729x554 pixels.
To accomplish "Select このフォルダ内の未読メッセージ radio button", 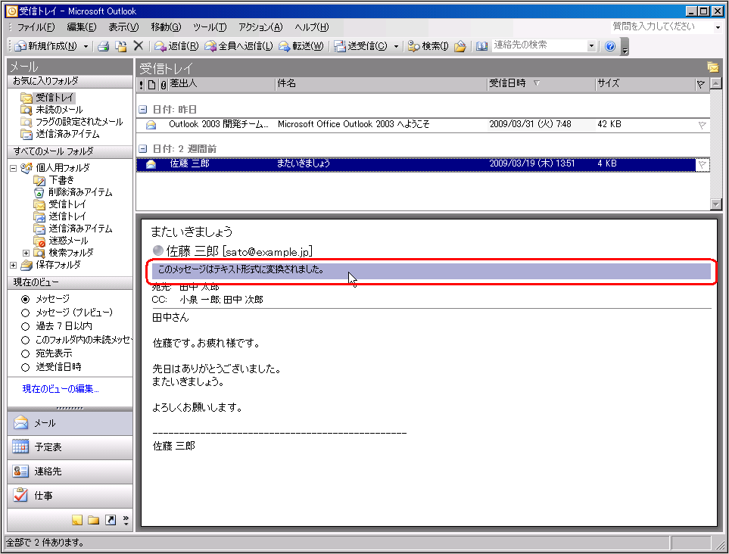I will tap(26, 340).
